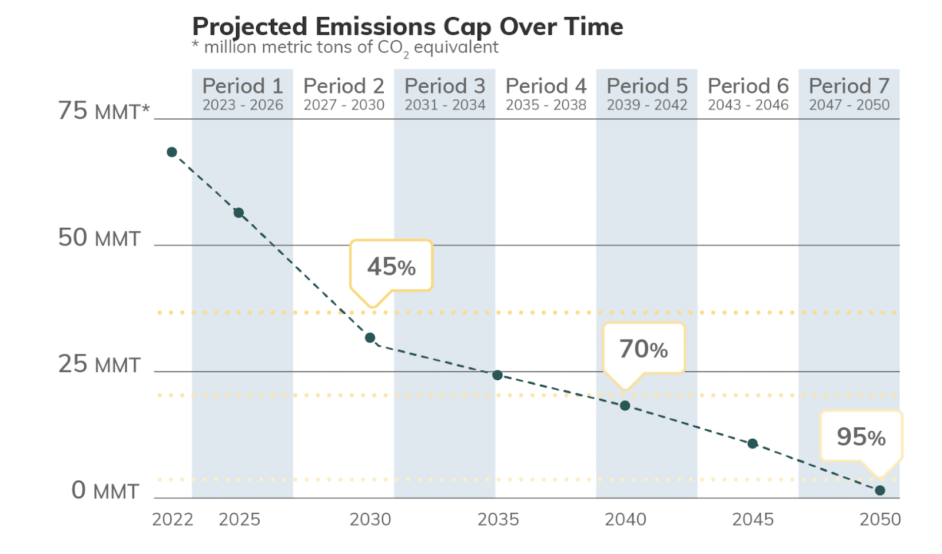Click the 50 MMT axis label
Screen dimensions: 942x554
click(99, 238)
